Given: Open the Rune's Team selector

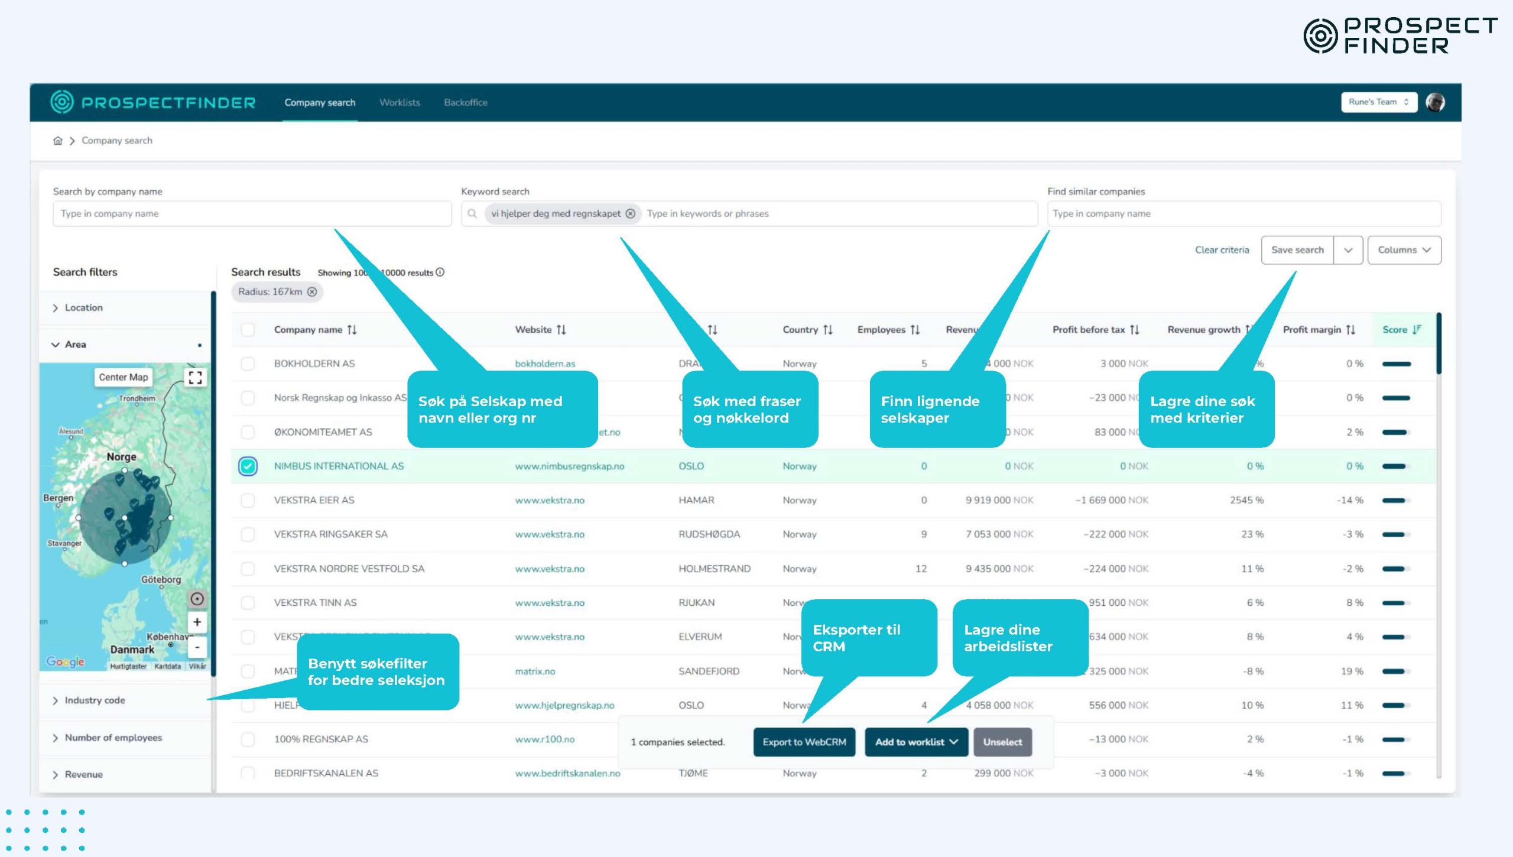Looking at the screenshot, I should click(1378, 102).
